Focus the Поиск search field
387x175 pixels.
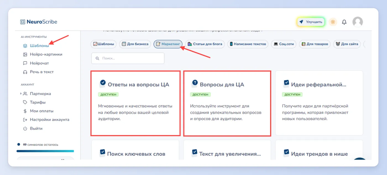tap(128, 58)
